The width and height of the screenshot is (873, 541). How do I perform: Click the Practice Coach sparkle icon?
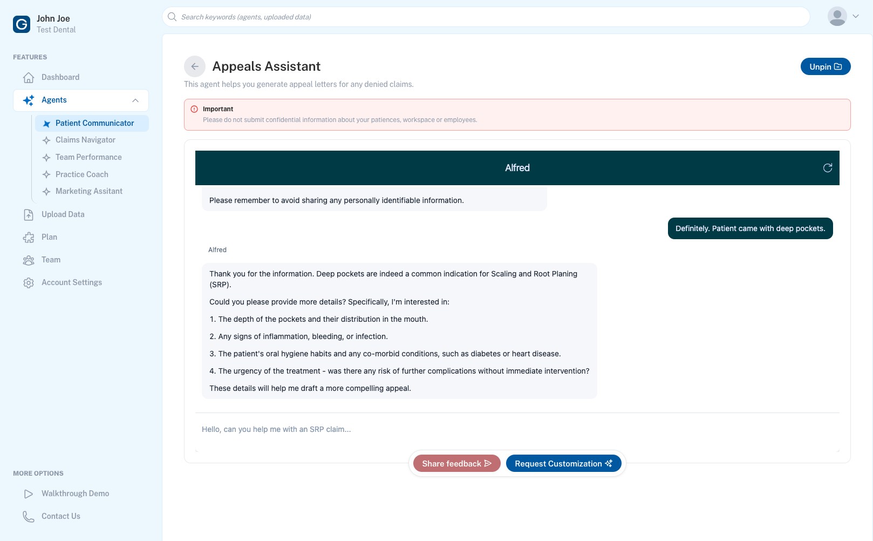point(46,175)
